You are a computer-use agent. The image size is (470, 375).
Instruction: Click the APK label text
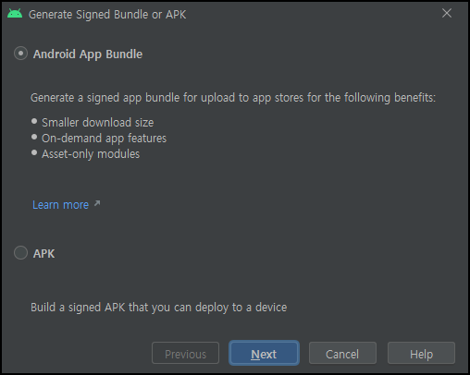(44, 254)
